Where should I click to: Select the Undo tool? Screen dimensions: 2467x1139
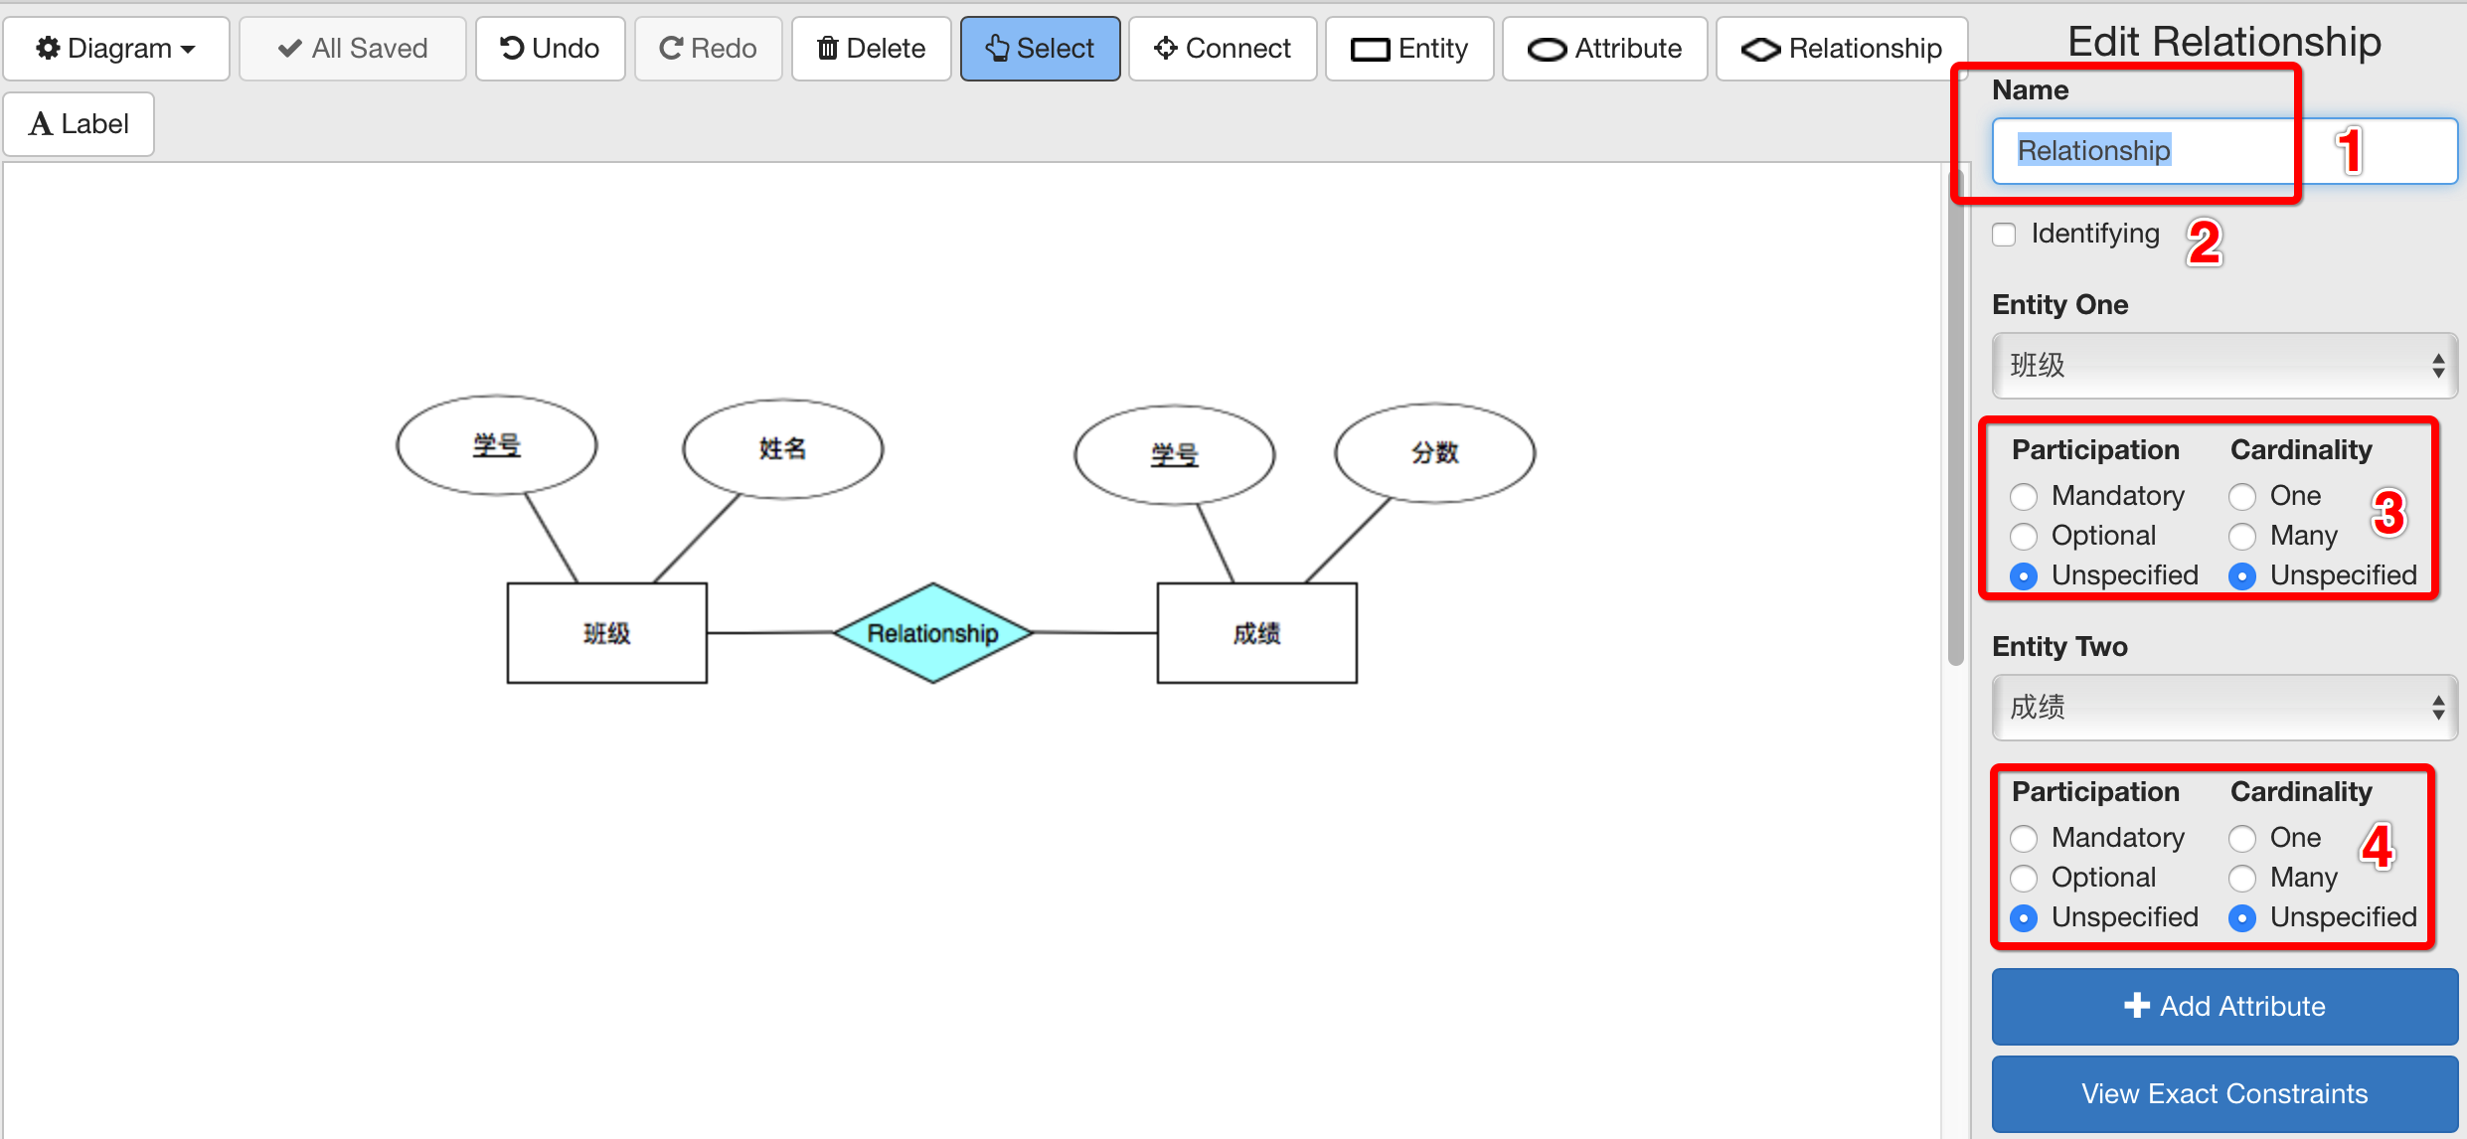coord(550,48)
